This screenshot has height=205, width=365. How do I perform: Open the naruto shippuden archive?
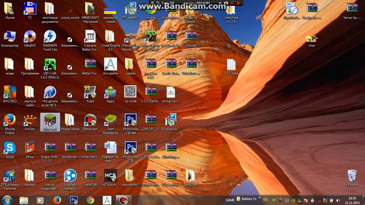pos(50,179)
